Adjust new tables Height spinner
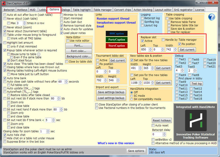 click(153, 68)
